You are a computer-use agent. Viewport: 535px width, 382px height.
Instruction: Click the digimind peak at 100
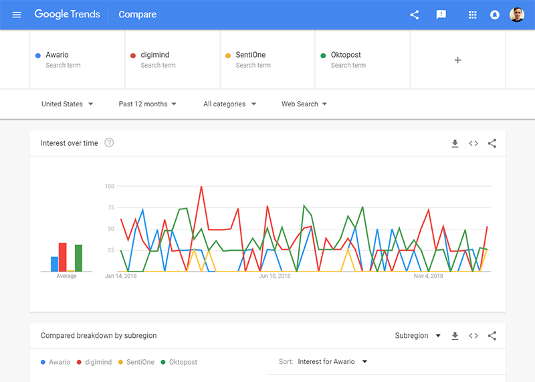(201, 187)
